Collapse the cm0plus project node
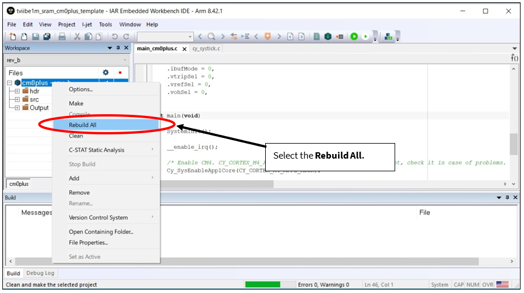This screenshot has height=293, width=524. coord(9,82)
